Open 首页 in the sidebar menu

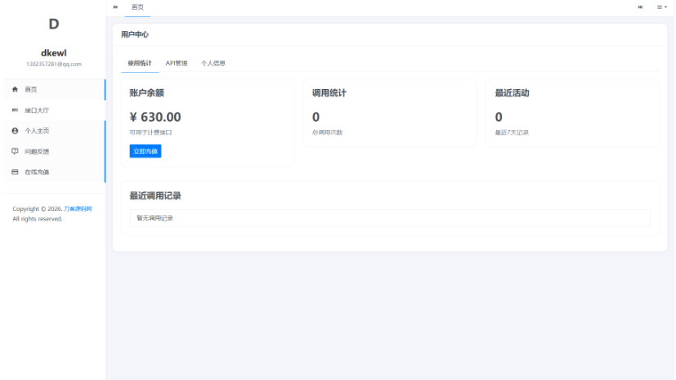point(54,90)
